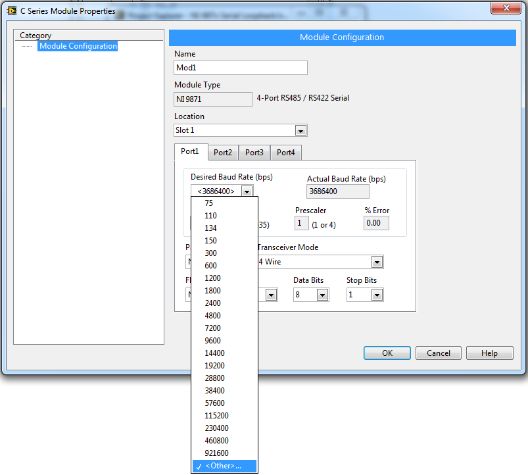
Task: Choose 75 baud rate option
Action: [x=224, y=203]
